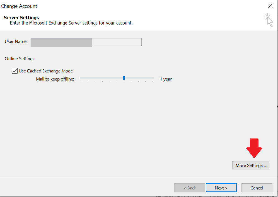
Task: Close the Change Account window
Action: pos(270,6)
